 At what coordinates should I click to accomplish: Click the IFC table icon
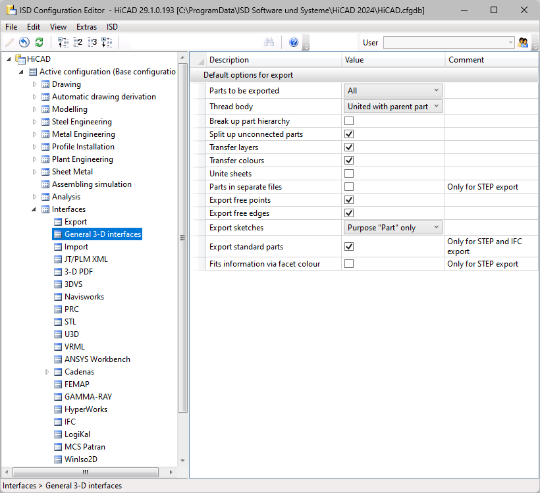pyautogui.click(x=58, y=422)
